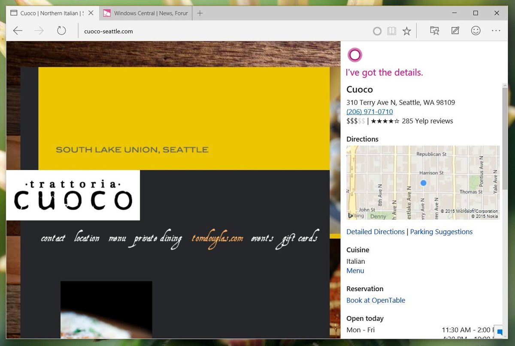The height and width of the screenshot is (346, 515).
Task: Refresh the cuoco-seattle.com page
Action: click(x=61, y=30)
